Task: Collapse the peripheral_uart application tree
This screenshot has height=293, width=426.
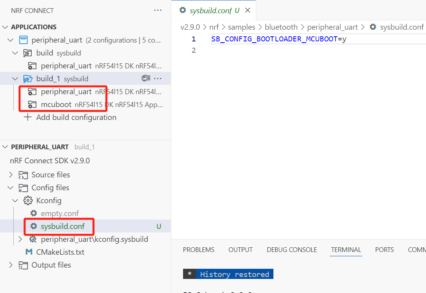Action: click(10, 40)
